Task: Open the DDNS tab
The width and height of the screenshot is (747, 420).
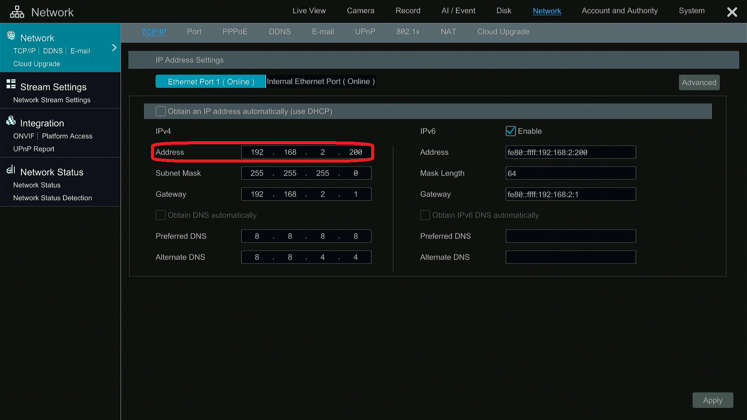Action: (280, 32)
